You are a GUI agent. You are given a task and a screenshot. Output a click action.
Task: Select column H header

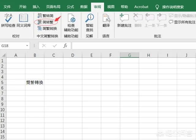149,55
